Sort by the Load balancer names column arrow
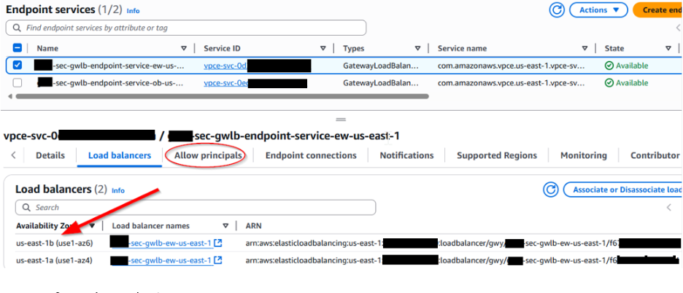The image size is (683, 293). pos(225,226)
